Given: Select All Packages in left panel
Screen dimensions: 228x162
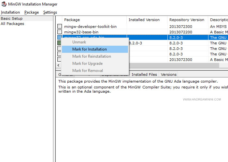Looking at the screenshot, I should click(12, 24).
